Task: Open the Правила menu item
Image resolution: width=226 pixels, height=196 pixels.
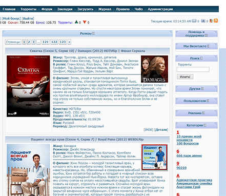Action: (123, 9)
